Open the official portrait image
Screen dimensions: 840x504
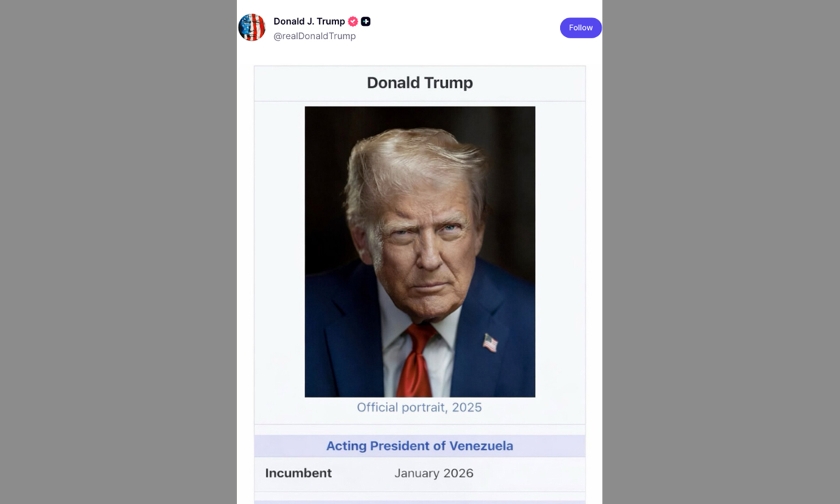click(x=420, y=252)
